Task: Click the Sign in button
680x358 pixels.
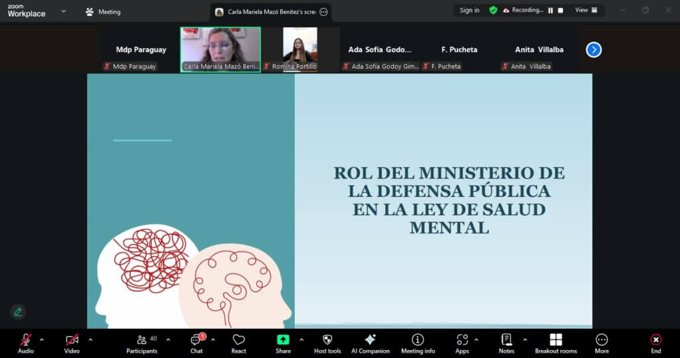Action: pos(469,11)
